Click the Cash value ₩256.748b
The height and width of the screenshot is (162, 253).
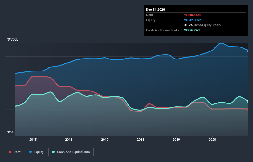point(193,30)
